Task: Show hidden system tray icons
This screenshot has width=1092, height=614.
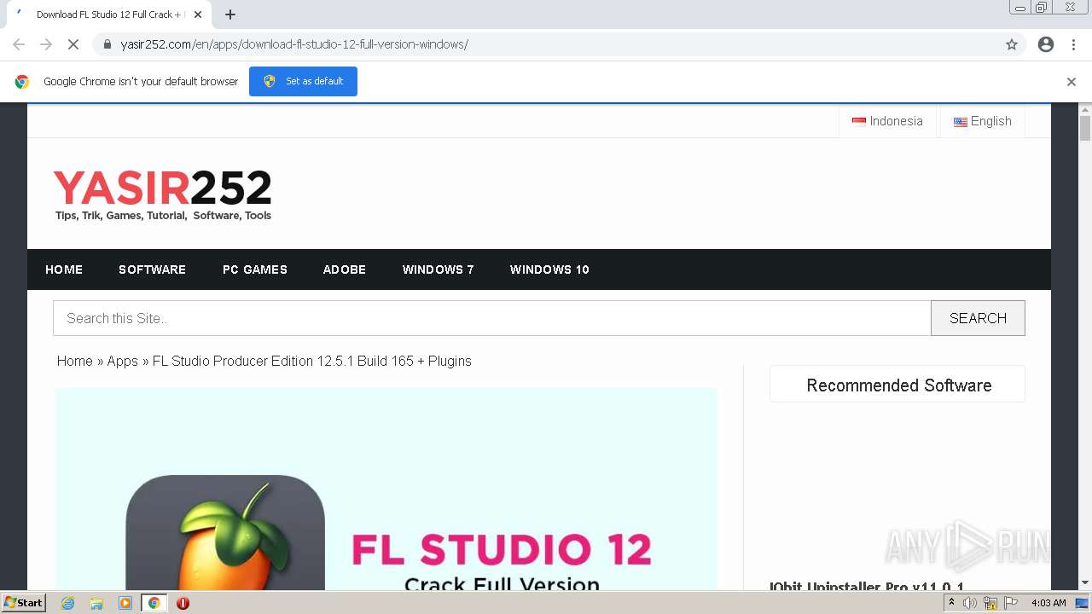Action: tap(951, 603)
